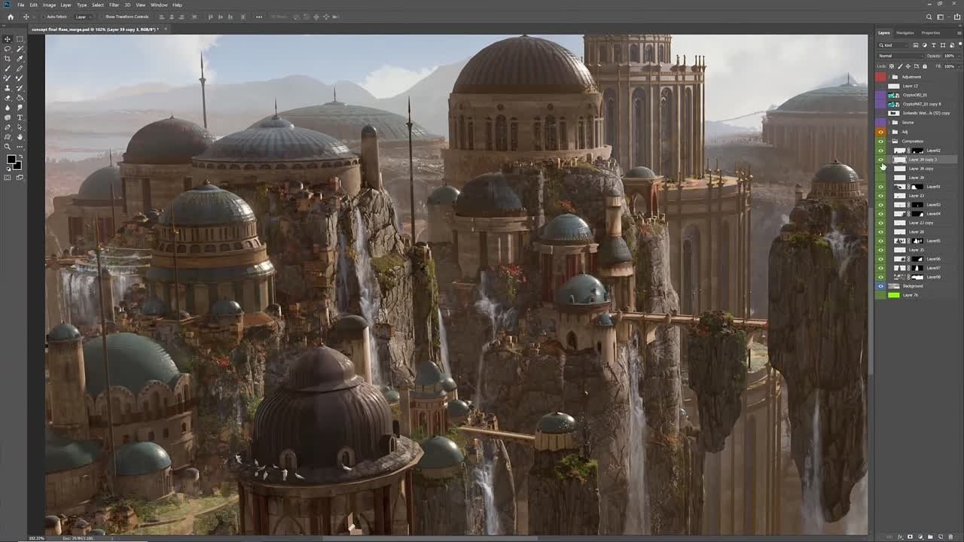The image size is (964, 542).
Task: Delete layer with trash icon
Action: click(950, 537)
